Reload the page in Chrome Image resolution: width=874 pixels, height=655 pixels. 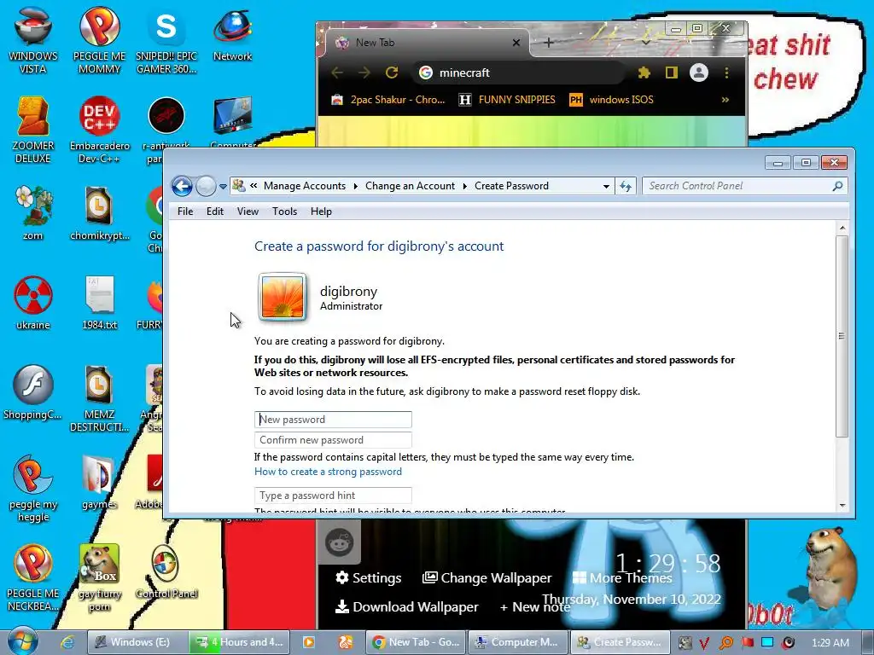[x=392, y=72]
